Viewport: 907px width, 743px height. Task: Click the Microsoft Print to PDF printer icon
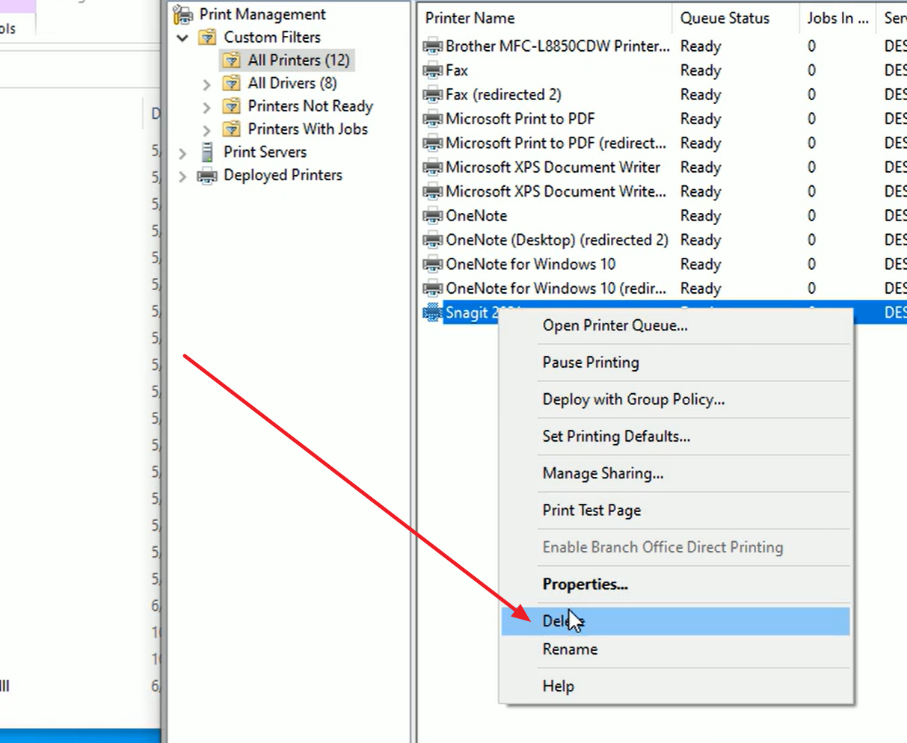[433, 119]
